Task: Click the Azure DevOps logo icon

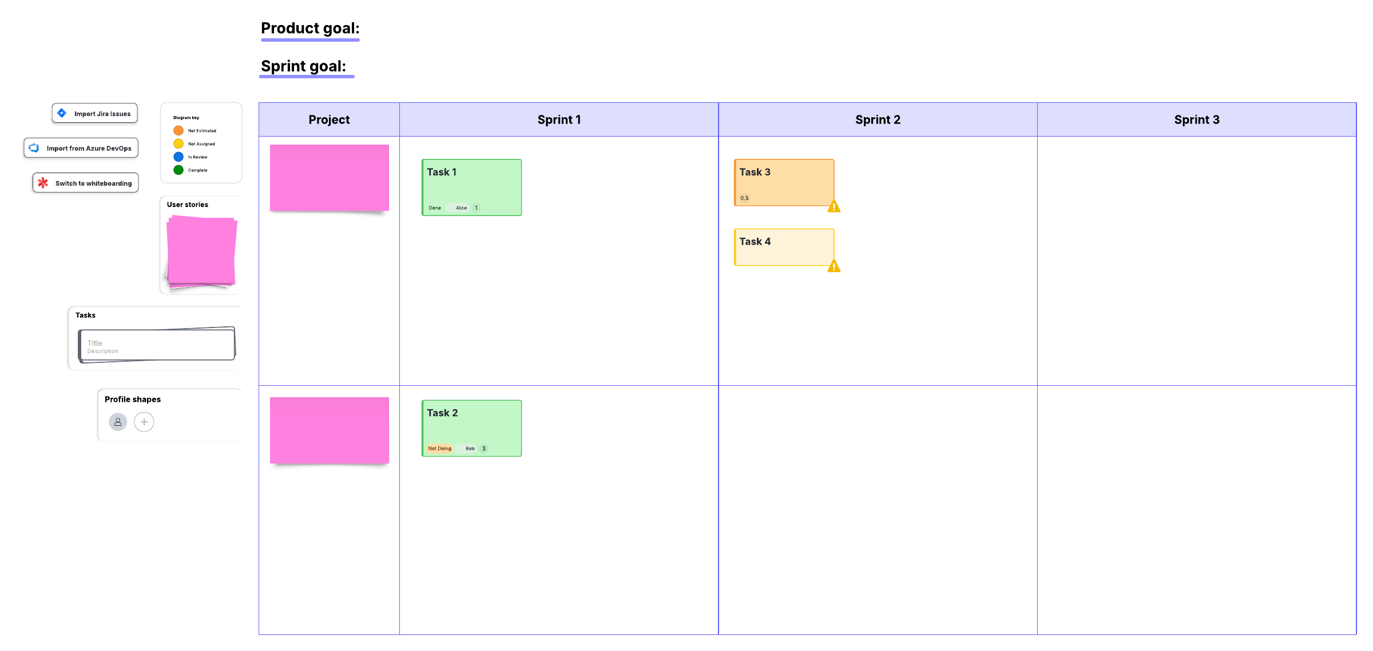Action: pyautogui.click(x=34, y=148)
